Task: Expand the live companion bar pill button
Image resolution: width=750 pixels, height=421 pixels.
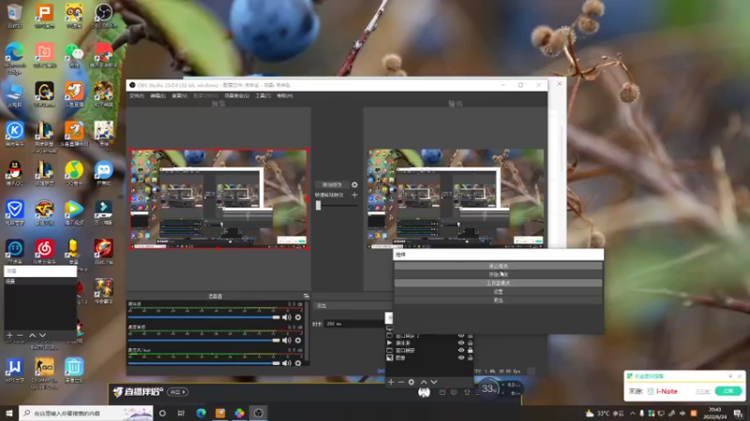Action: (177, 392)
